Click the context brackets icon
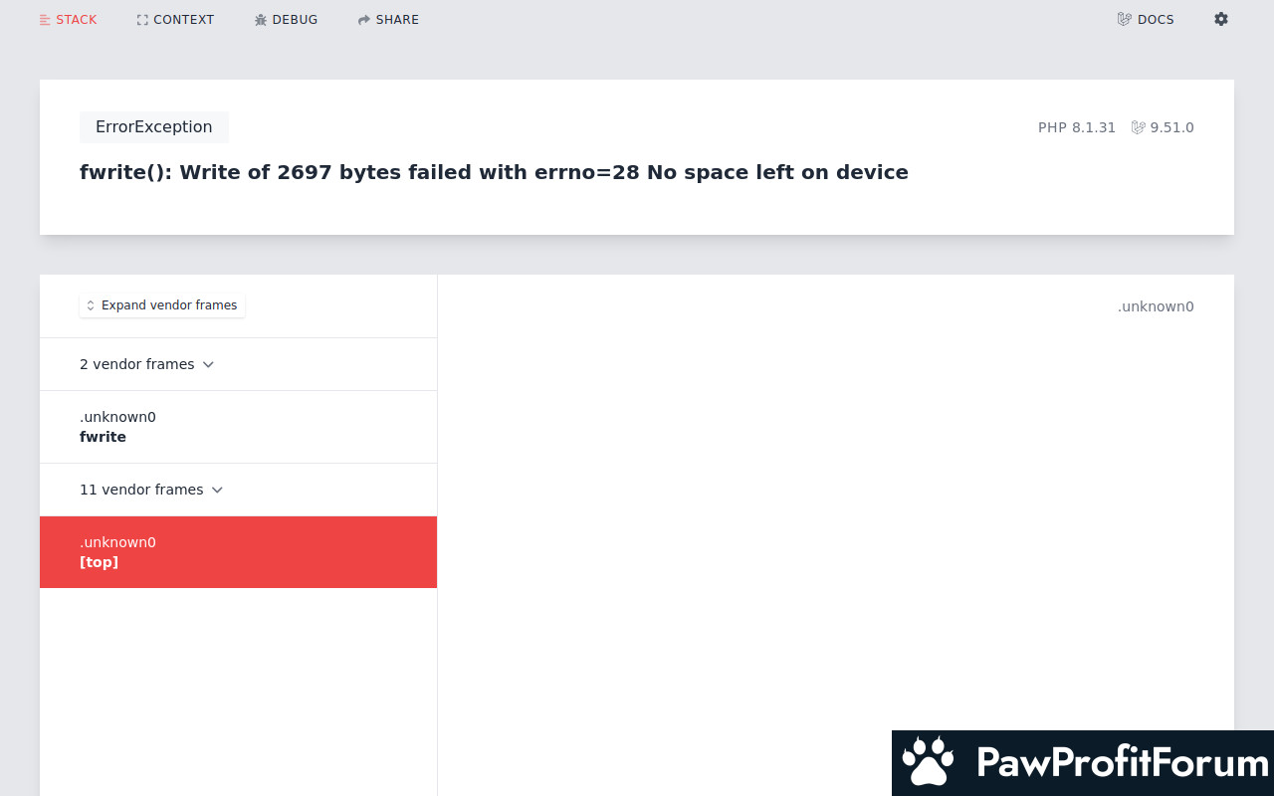The image size is (1274, 796). tap(142, 20)
